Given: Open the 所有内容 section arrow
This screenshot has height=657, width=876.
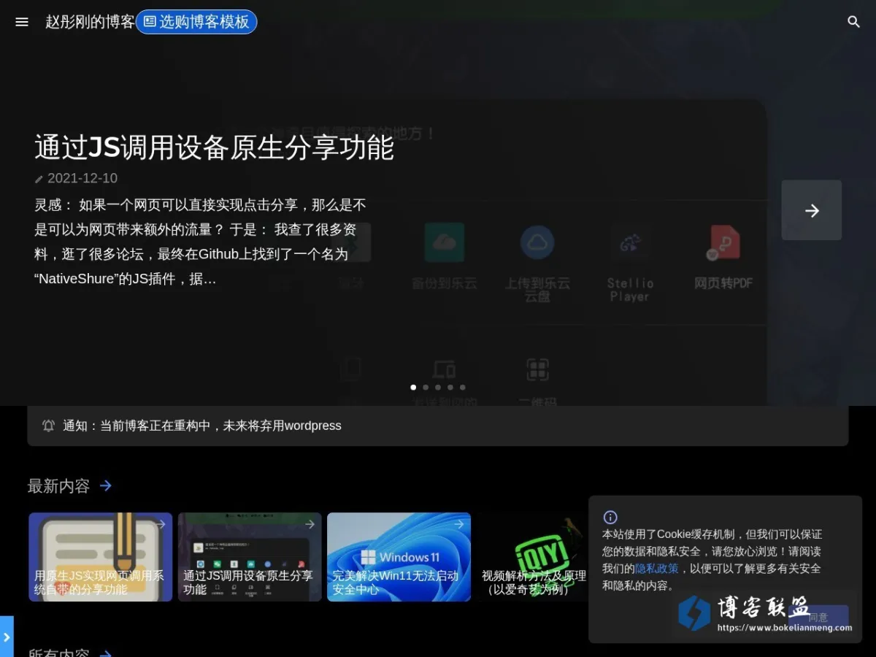Looking at the screenshot, I should pos(106,653).
